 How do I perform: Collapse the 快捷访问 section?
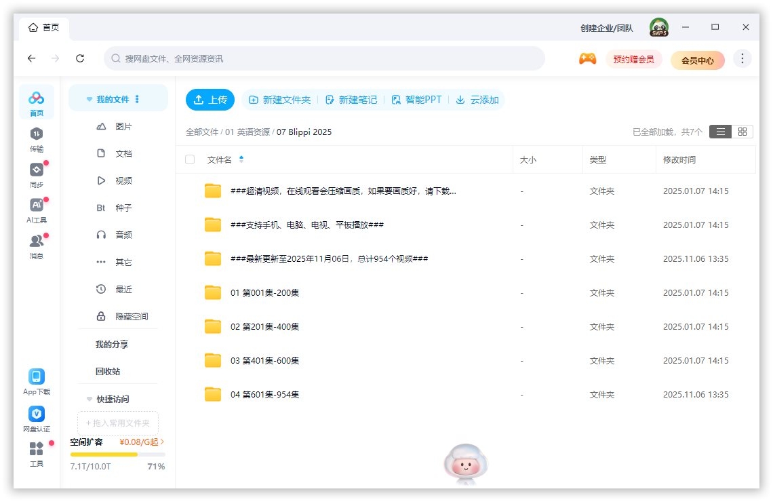point(89,400)
